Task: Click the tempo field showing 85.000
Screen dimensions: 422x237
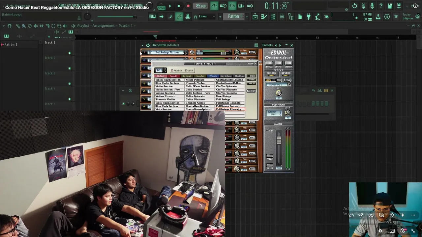Action: [x=201, y=6]
